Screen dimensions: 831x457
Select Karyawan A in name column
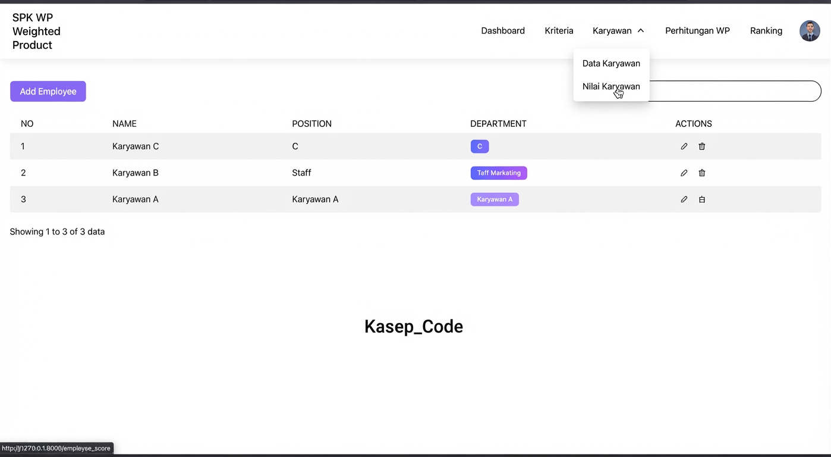click(x=136, y=199)
